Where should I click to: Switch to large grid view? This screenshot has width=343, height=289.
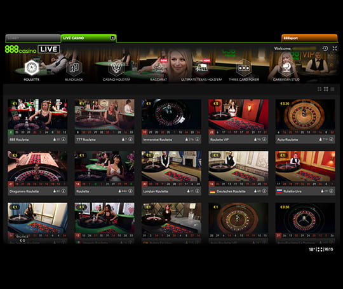pyautogui.click(x=319, y=89)
